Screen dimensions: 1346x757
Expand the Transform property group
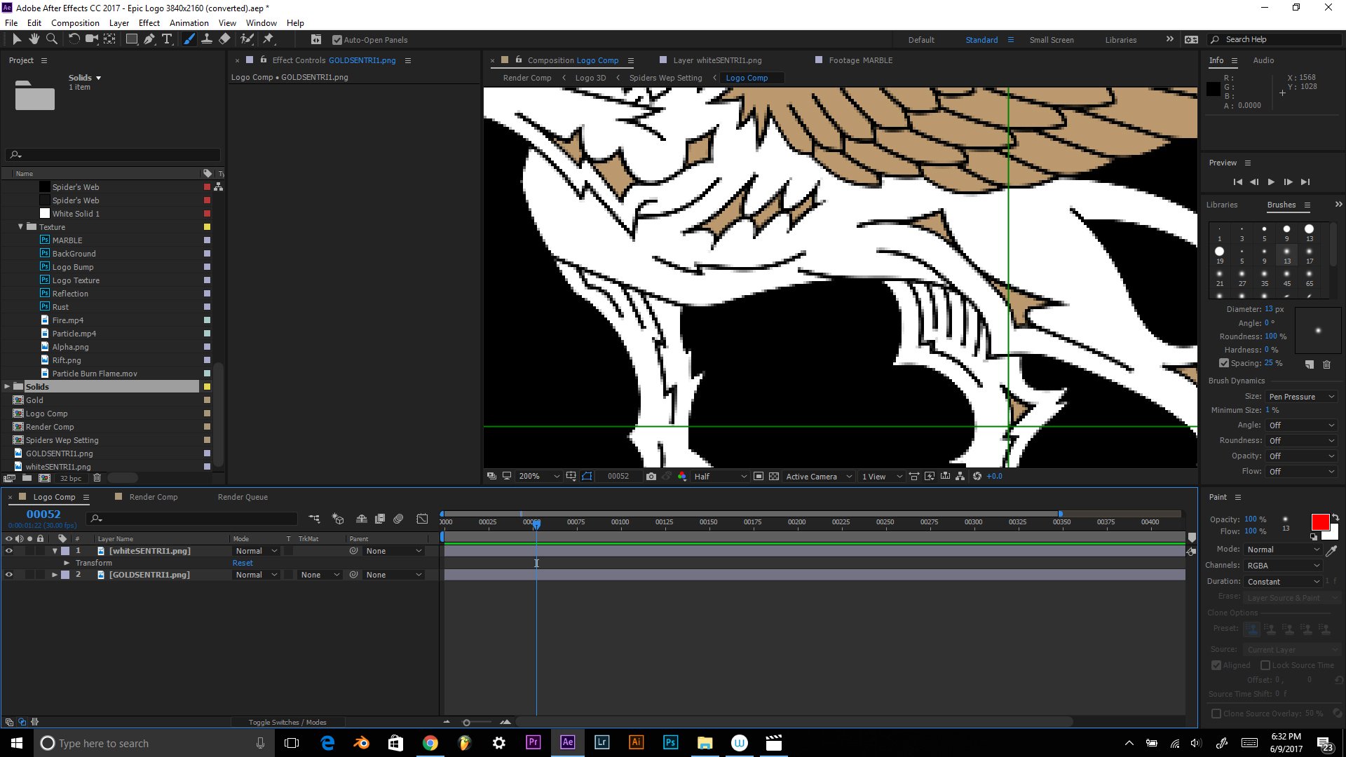coord(67,563)
